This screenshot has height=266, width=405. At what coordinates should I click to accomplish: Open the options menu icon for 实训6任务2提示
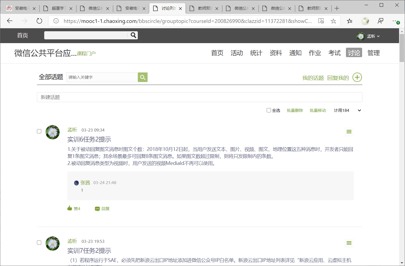click(x=349, y=132)
